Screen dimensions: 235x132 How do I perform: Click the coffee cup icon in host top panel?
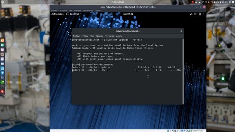199,2
